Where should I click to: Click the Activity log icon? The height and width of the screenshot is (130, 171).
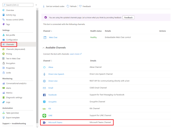click(x=4, y=15)
